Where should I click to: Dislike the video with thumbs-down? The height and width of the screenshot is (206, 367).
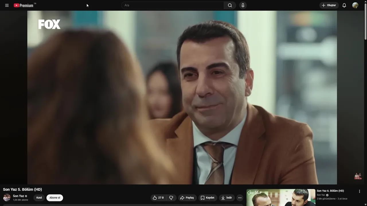(x=171, y=198)
